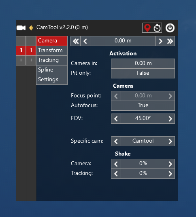Open the Spline tab
196x217 pixels.
click(52, 70)
